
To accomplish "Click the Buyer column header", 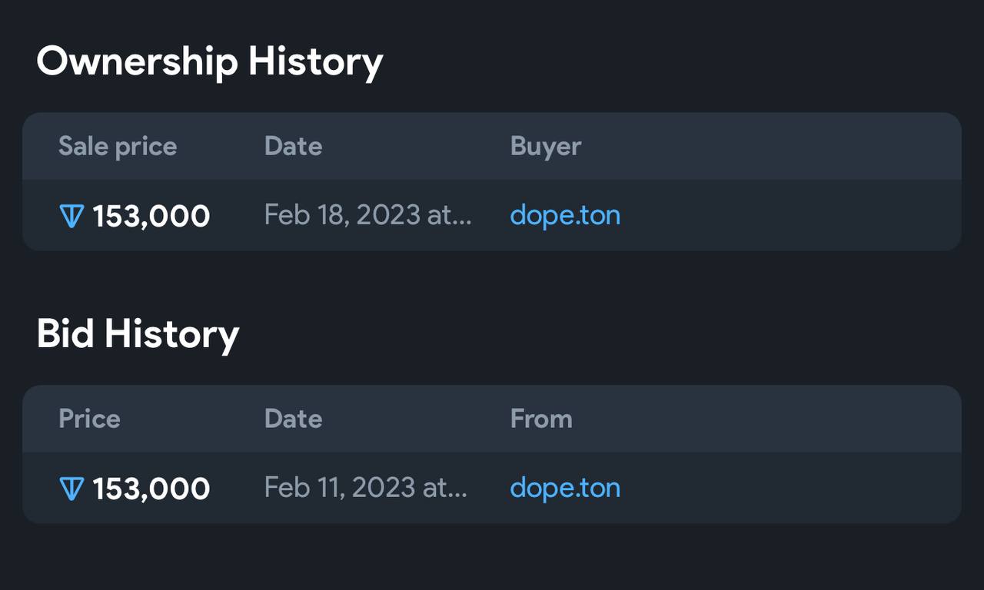I will [x=546, y=146].
